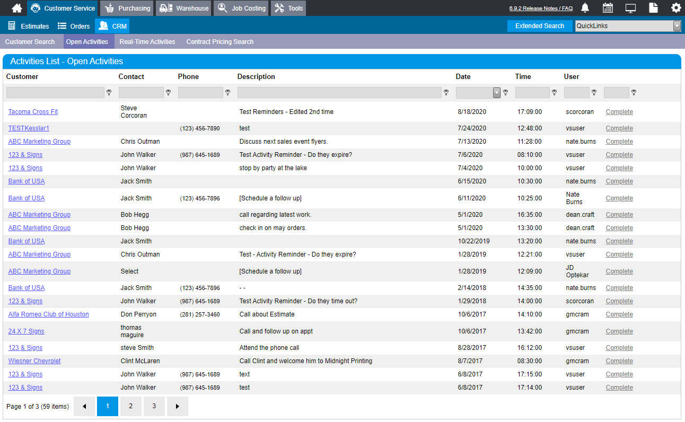685x422 pixels.
Task: Open 24 X 7 Signs customer link
Action: coord(26,331)
